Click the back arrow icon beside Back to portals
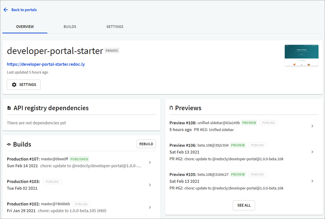The width and height of the screenshot is (325, 219). pos(6,10)
